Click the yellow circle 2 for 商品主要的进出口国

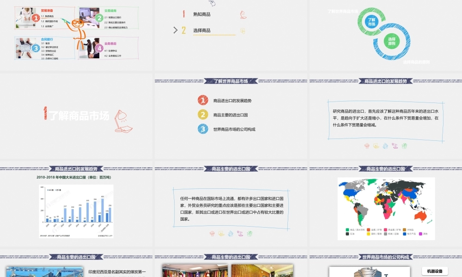pyautogui.click(x=202, y=115)
